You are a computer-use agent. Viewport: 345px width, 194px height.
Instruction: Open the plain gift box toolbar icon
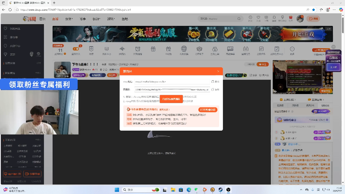click(153, 49)
